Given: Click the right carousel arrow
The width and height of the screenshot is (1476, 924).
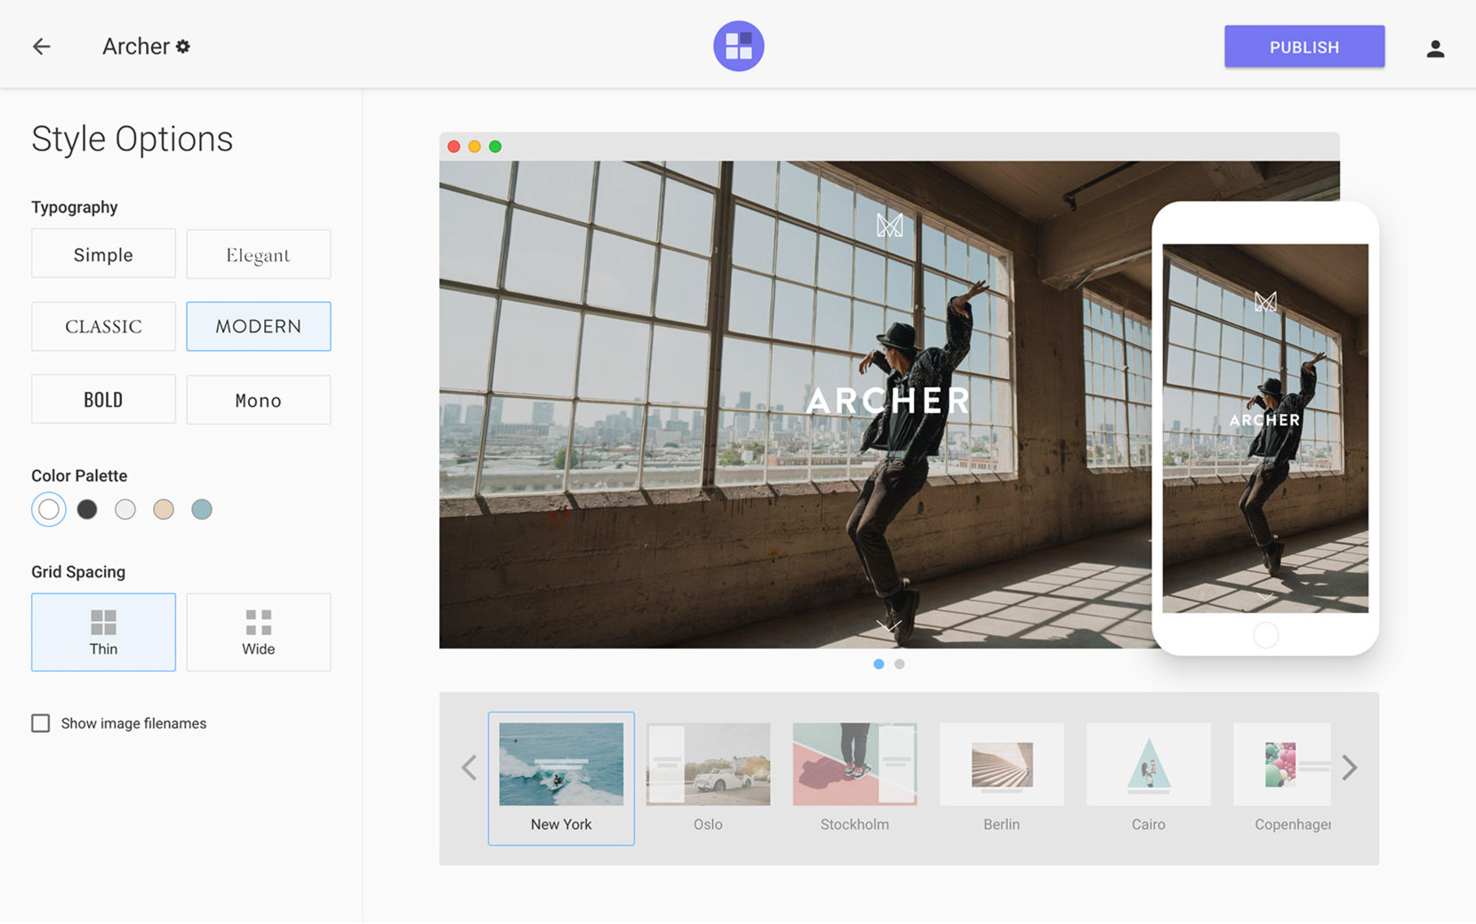Looking at the screenshot, I should 1350,768.
